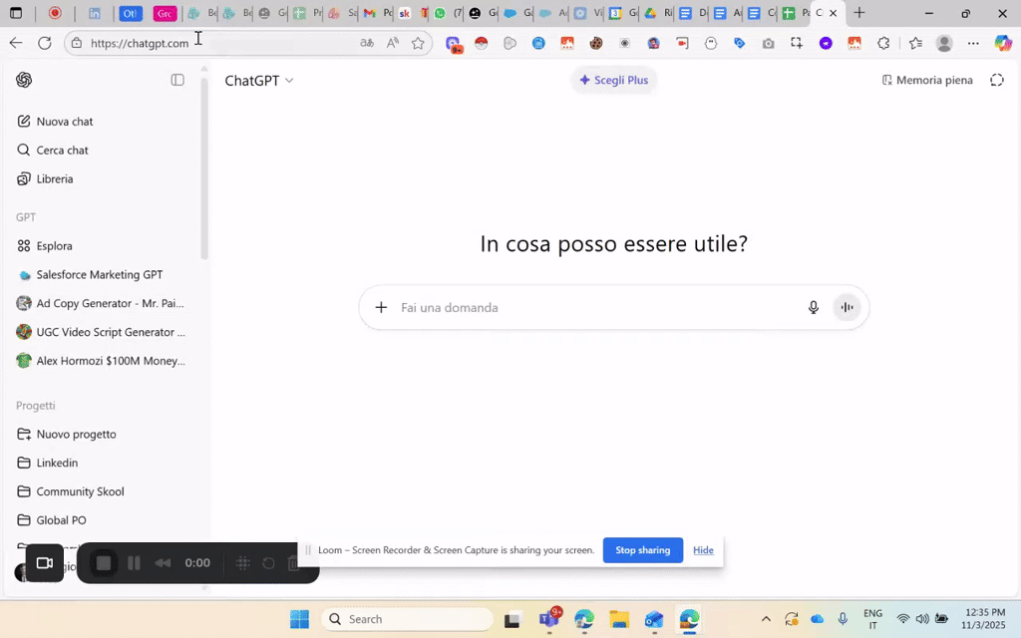Image resolution: width=1021 pixels, height=638 pixels.
Task: Start voice dictation with the microphone icon
Action: (x=814, y=307)
